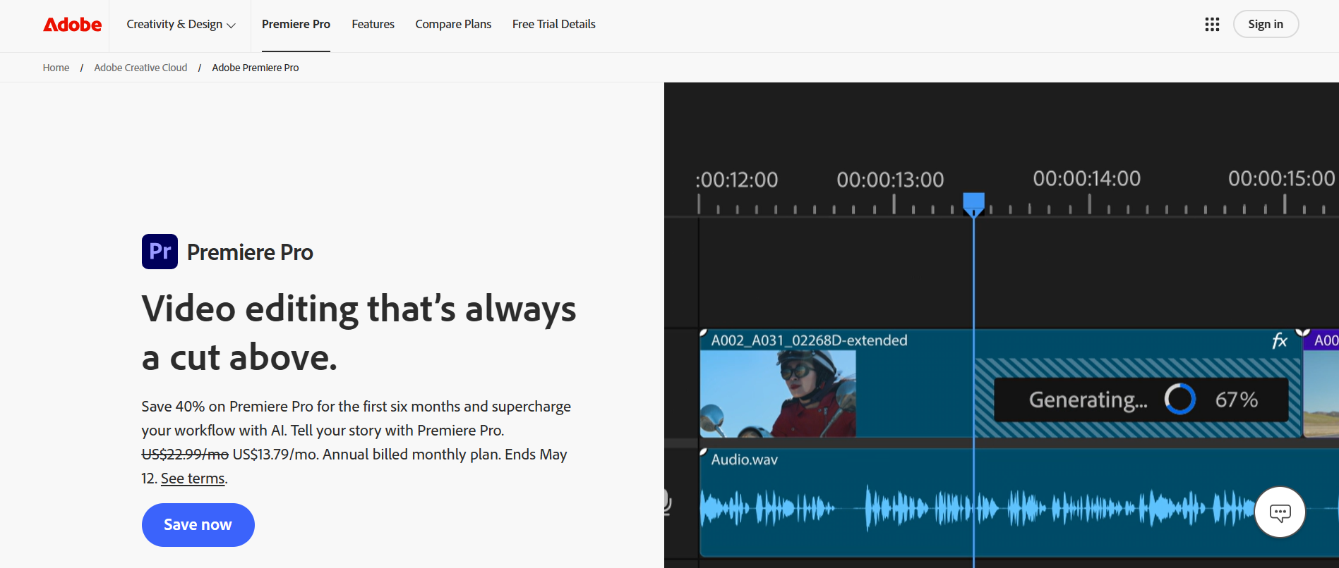Click the headline "Video editing that's always"
The width and height of the screenshot is (1339, 568).
coord(359,309)
